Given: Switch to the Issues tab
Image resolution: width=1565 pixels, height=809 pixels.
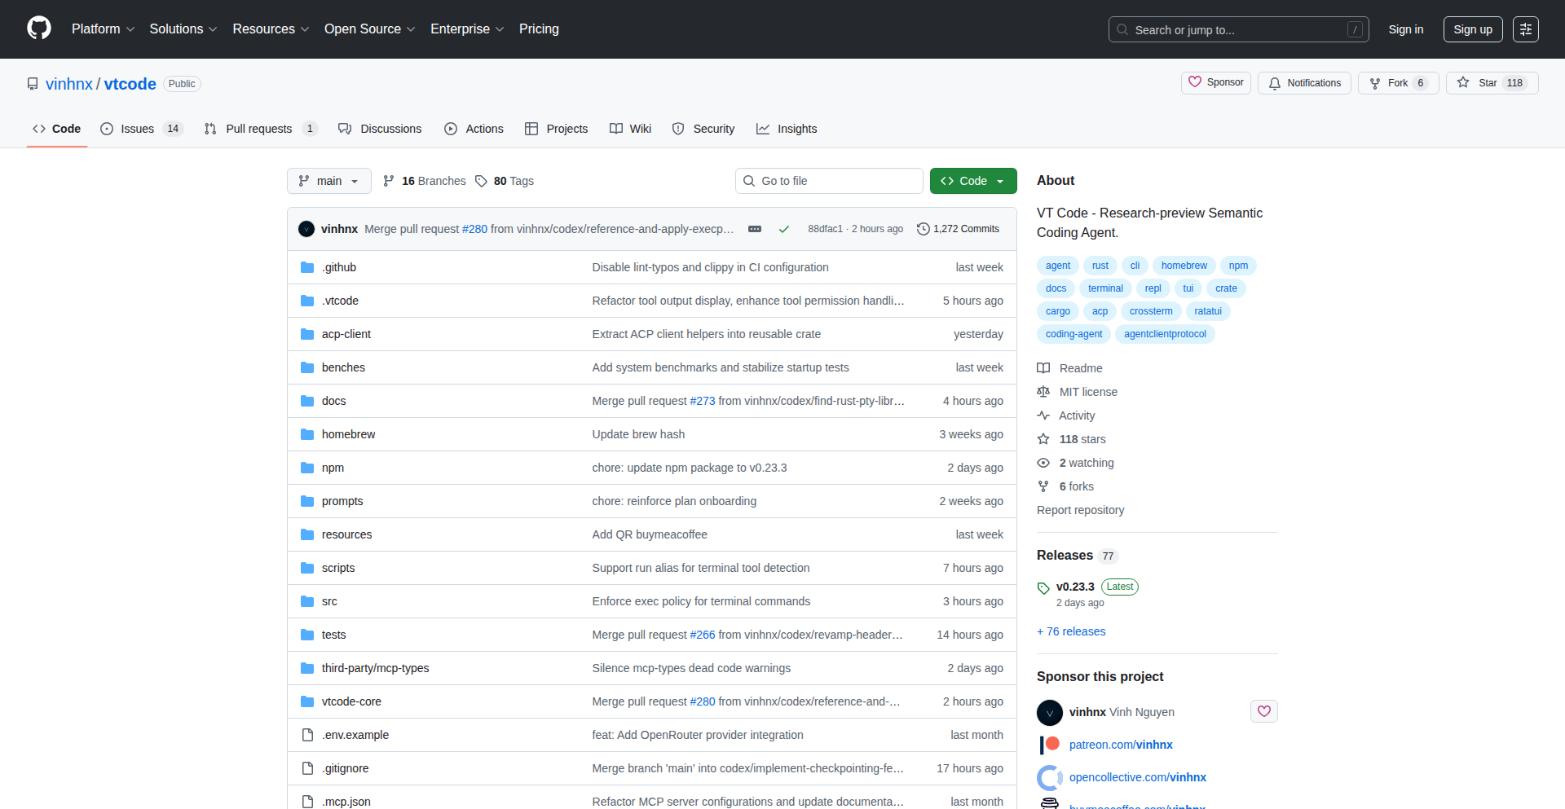Looking at the screenshot, I should pos(140,129).
